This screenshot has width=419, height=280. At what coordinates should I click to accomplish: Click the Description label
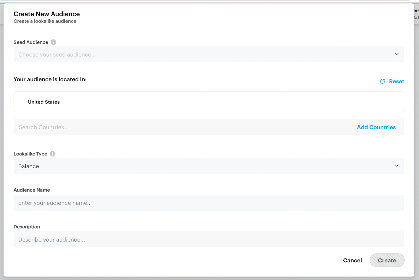[27, 227]
